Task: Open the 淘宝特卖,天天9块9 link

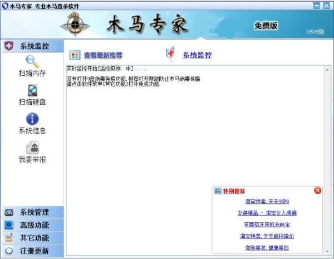Action: (267, 201)
